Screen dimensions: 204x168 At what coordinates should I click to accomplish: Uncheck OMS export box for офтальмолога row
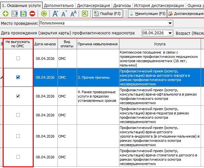(x=18, y=96)
